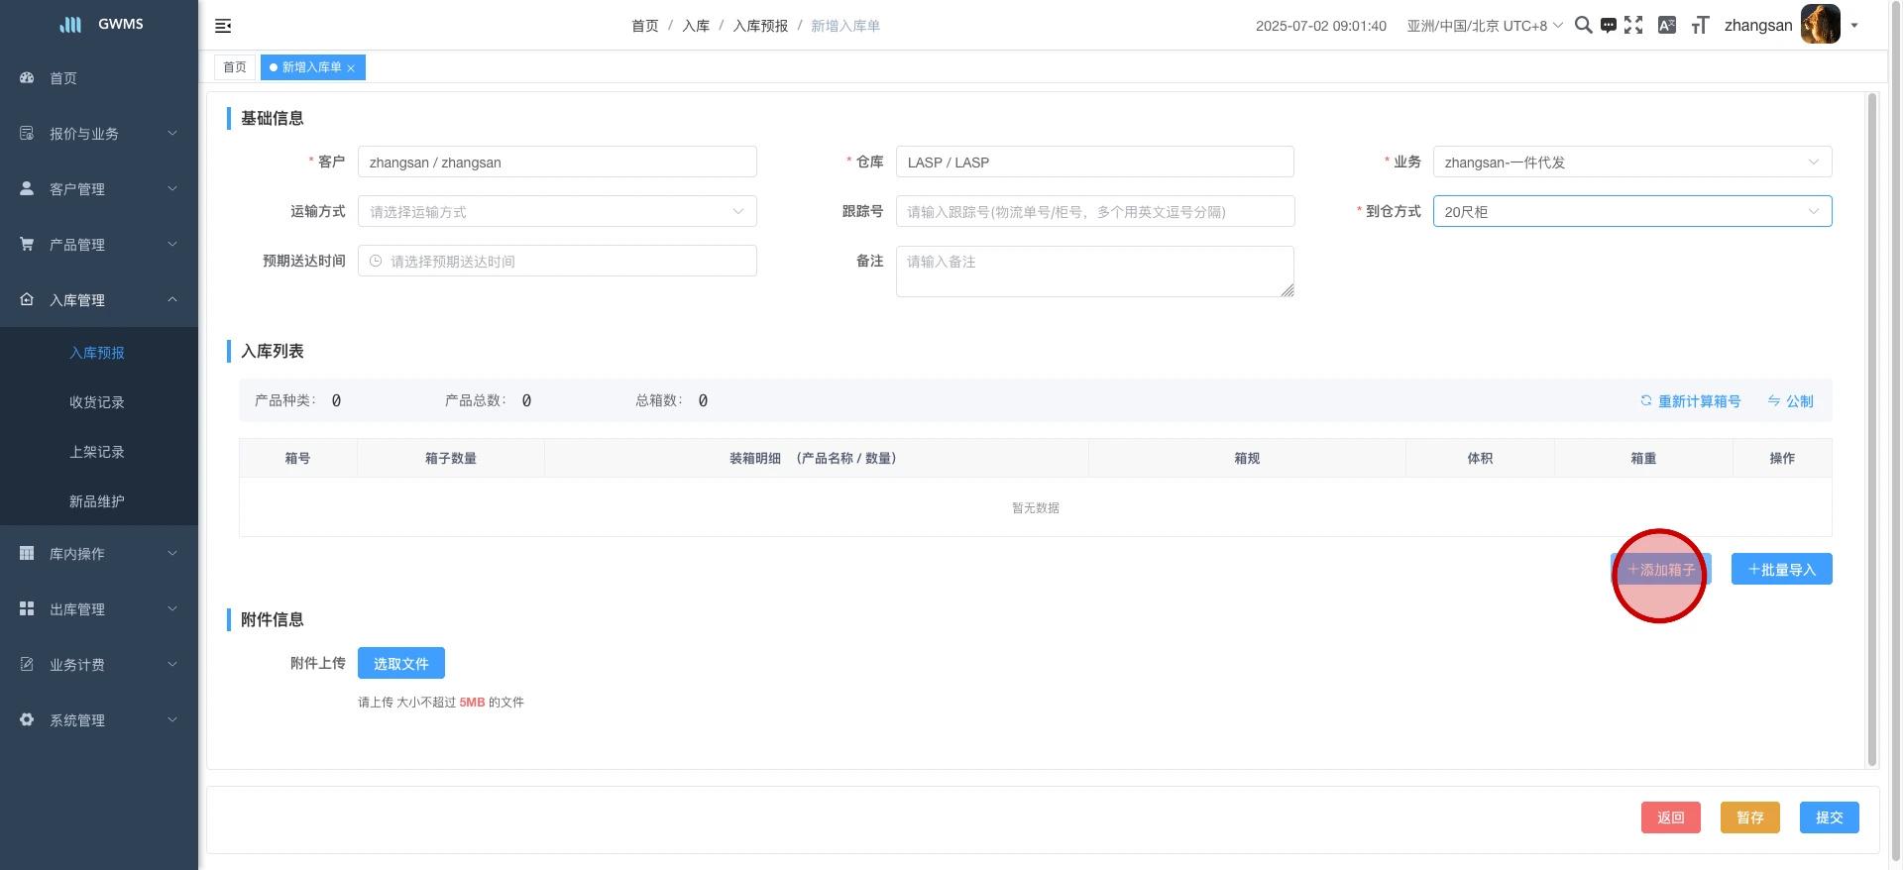This screenshot has height=870, width=1903.
Task: Switch to the 首页 tab
Action: [235, 67]
